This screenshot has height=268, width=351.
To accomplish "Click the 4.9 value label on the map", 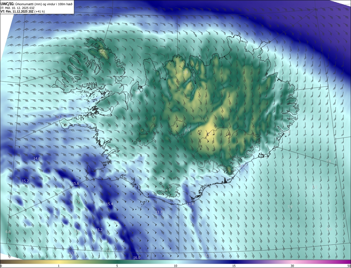I will click(x=168, y=190).
